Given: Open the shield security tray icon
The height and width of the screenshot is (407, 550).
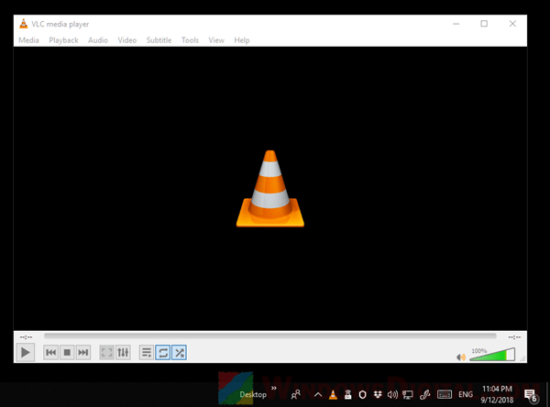Looking at the screenshot, I should [362, 395].
